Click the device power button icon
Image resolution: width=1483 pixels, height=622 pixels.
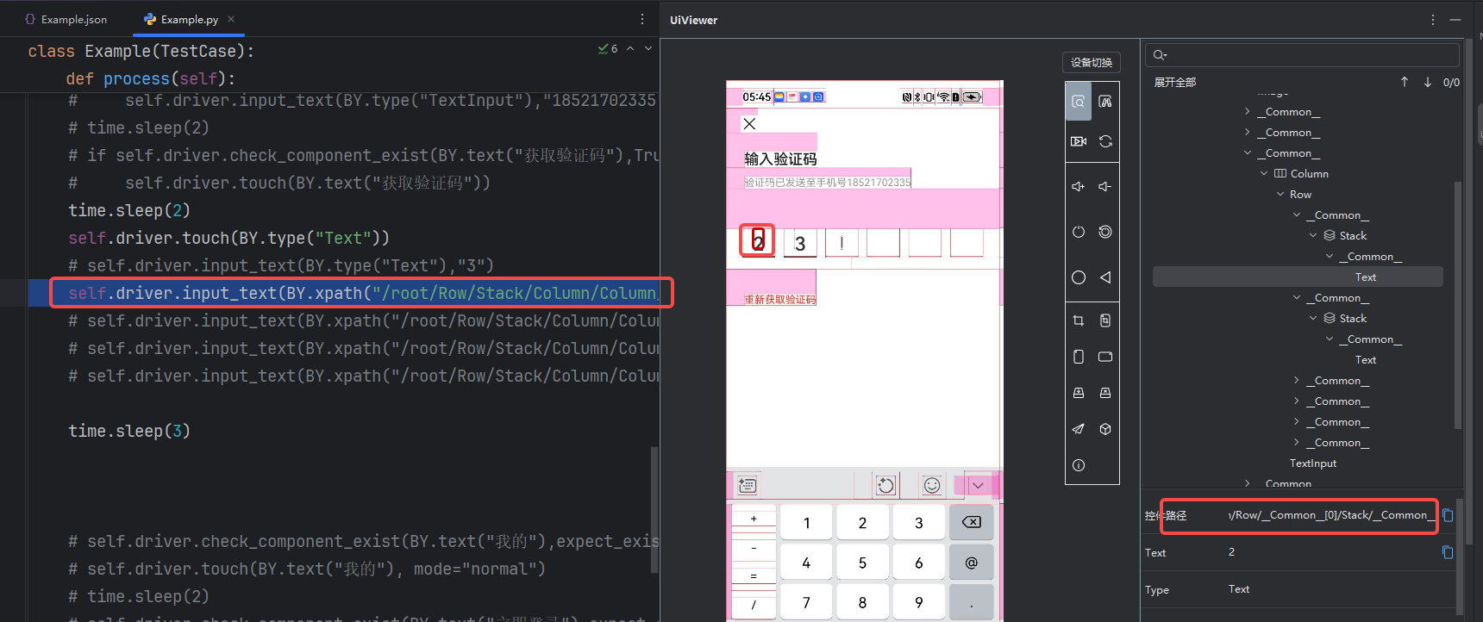click(x=1078, y=232)
